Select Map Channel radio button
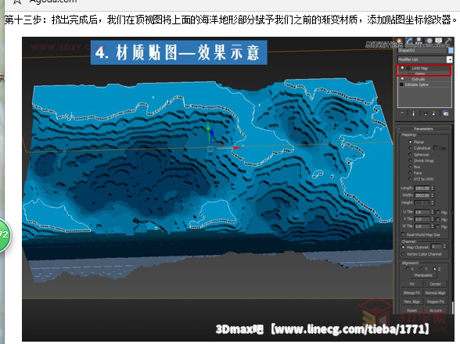460x344 pixels. coord(404,247)
